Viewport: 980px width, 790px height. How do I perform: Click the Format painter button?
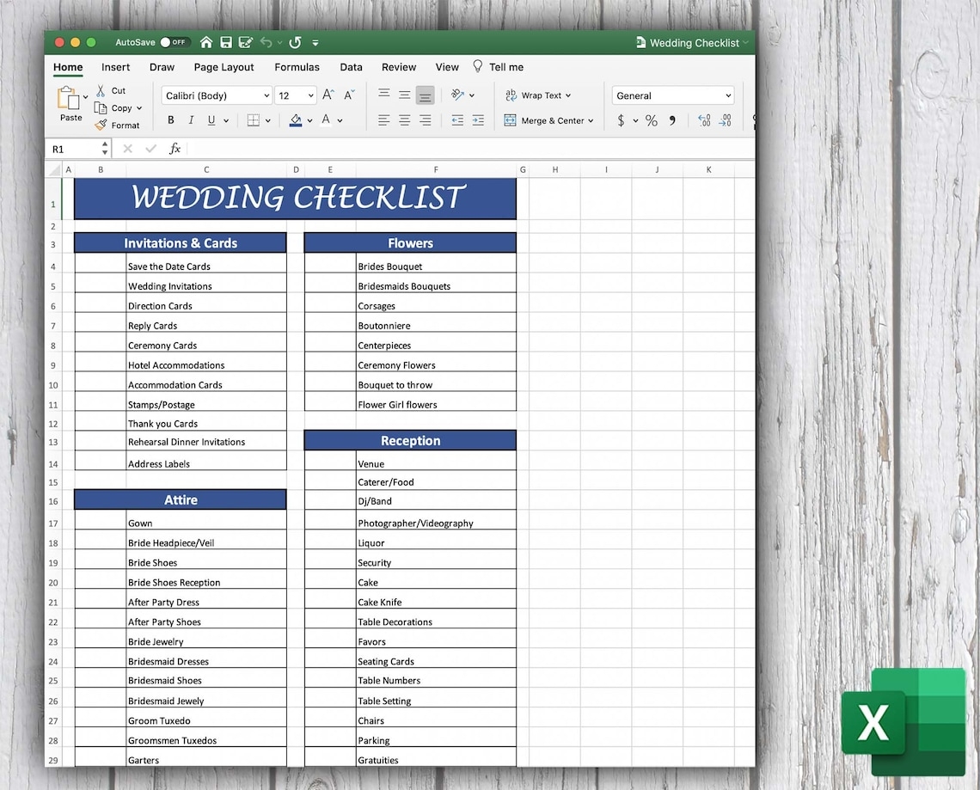coord(117,126)
